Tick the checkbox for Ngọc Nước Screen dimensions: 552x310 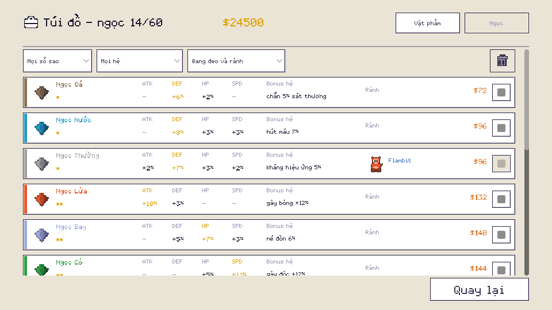501,128
